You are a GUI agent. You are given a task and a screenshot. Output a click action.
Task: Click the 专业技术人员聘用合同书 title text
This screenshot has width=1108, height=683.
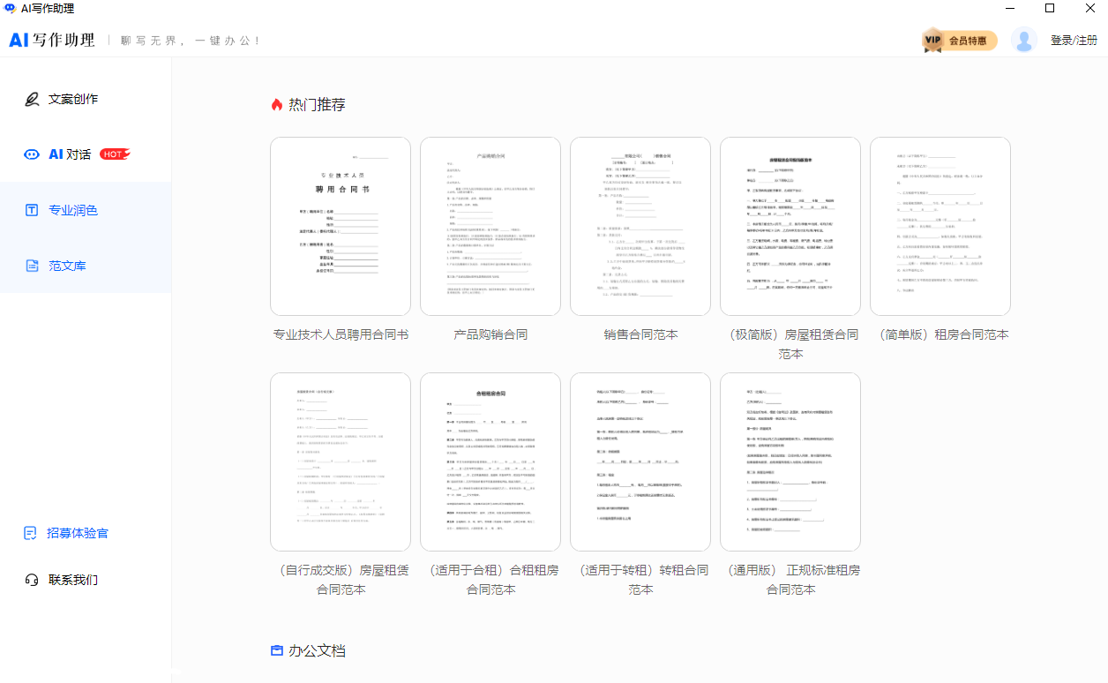(x=341, y=334)
